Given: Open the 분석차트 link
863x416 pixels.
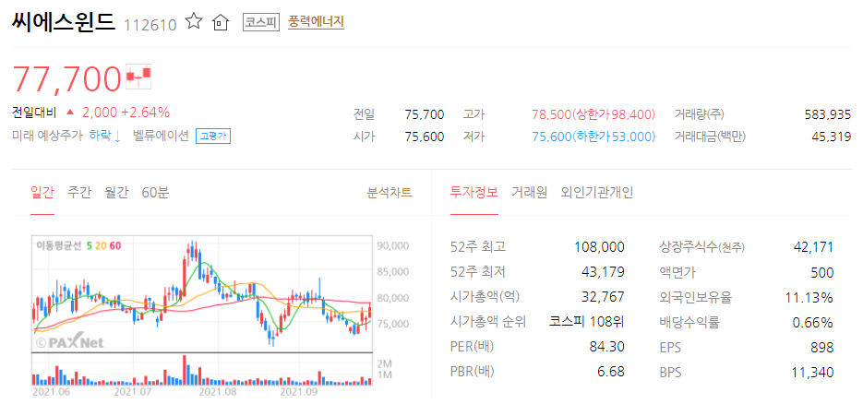Looking at the screenshot, I should [390, 193].
